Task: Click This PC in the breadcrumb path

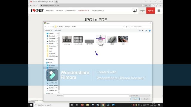Action: pyautogui.click(x=61, y=27)
